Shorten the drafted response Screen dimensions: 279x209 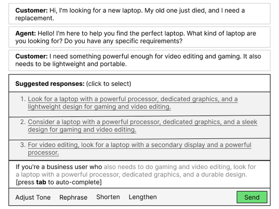pyautogui.click(x=108, y=197)
